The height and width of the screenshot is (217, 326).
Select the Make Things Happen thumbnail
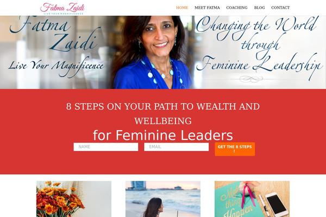coord(252,199)
